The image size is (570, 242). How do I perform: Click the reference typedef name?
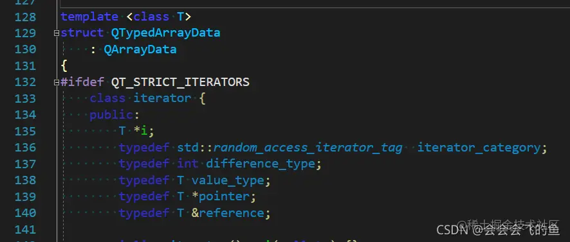point(232,213)
